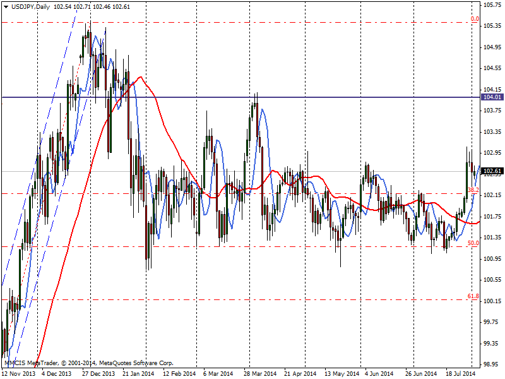Click the 103.35 price scale value
Image resolution: width=505 pixels, height=379 pixels.
click(492, 131)
